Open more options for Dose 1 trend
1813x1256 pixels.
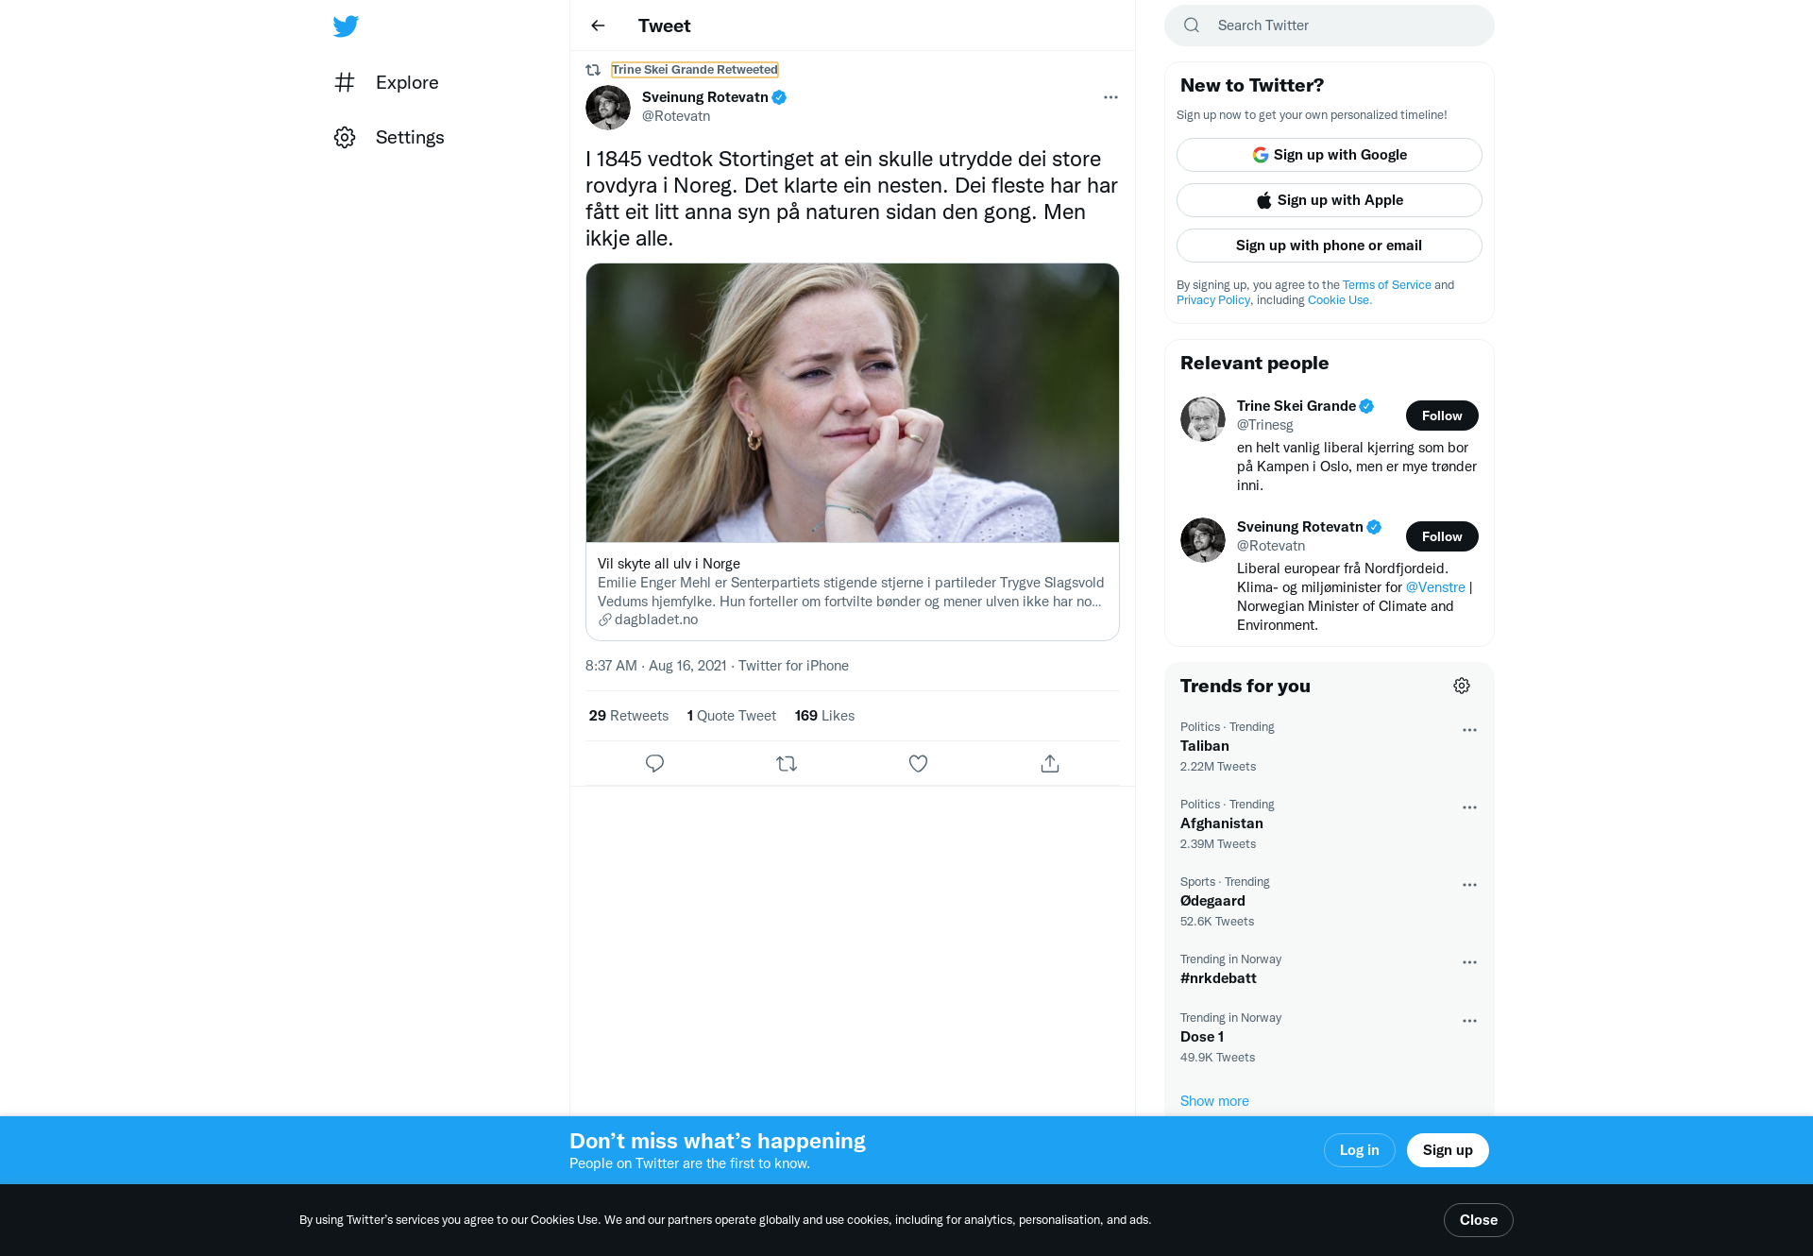[x=1469, y=1021]
